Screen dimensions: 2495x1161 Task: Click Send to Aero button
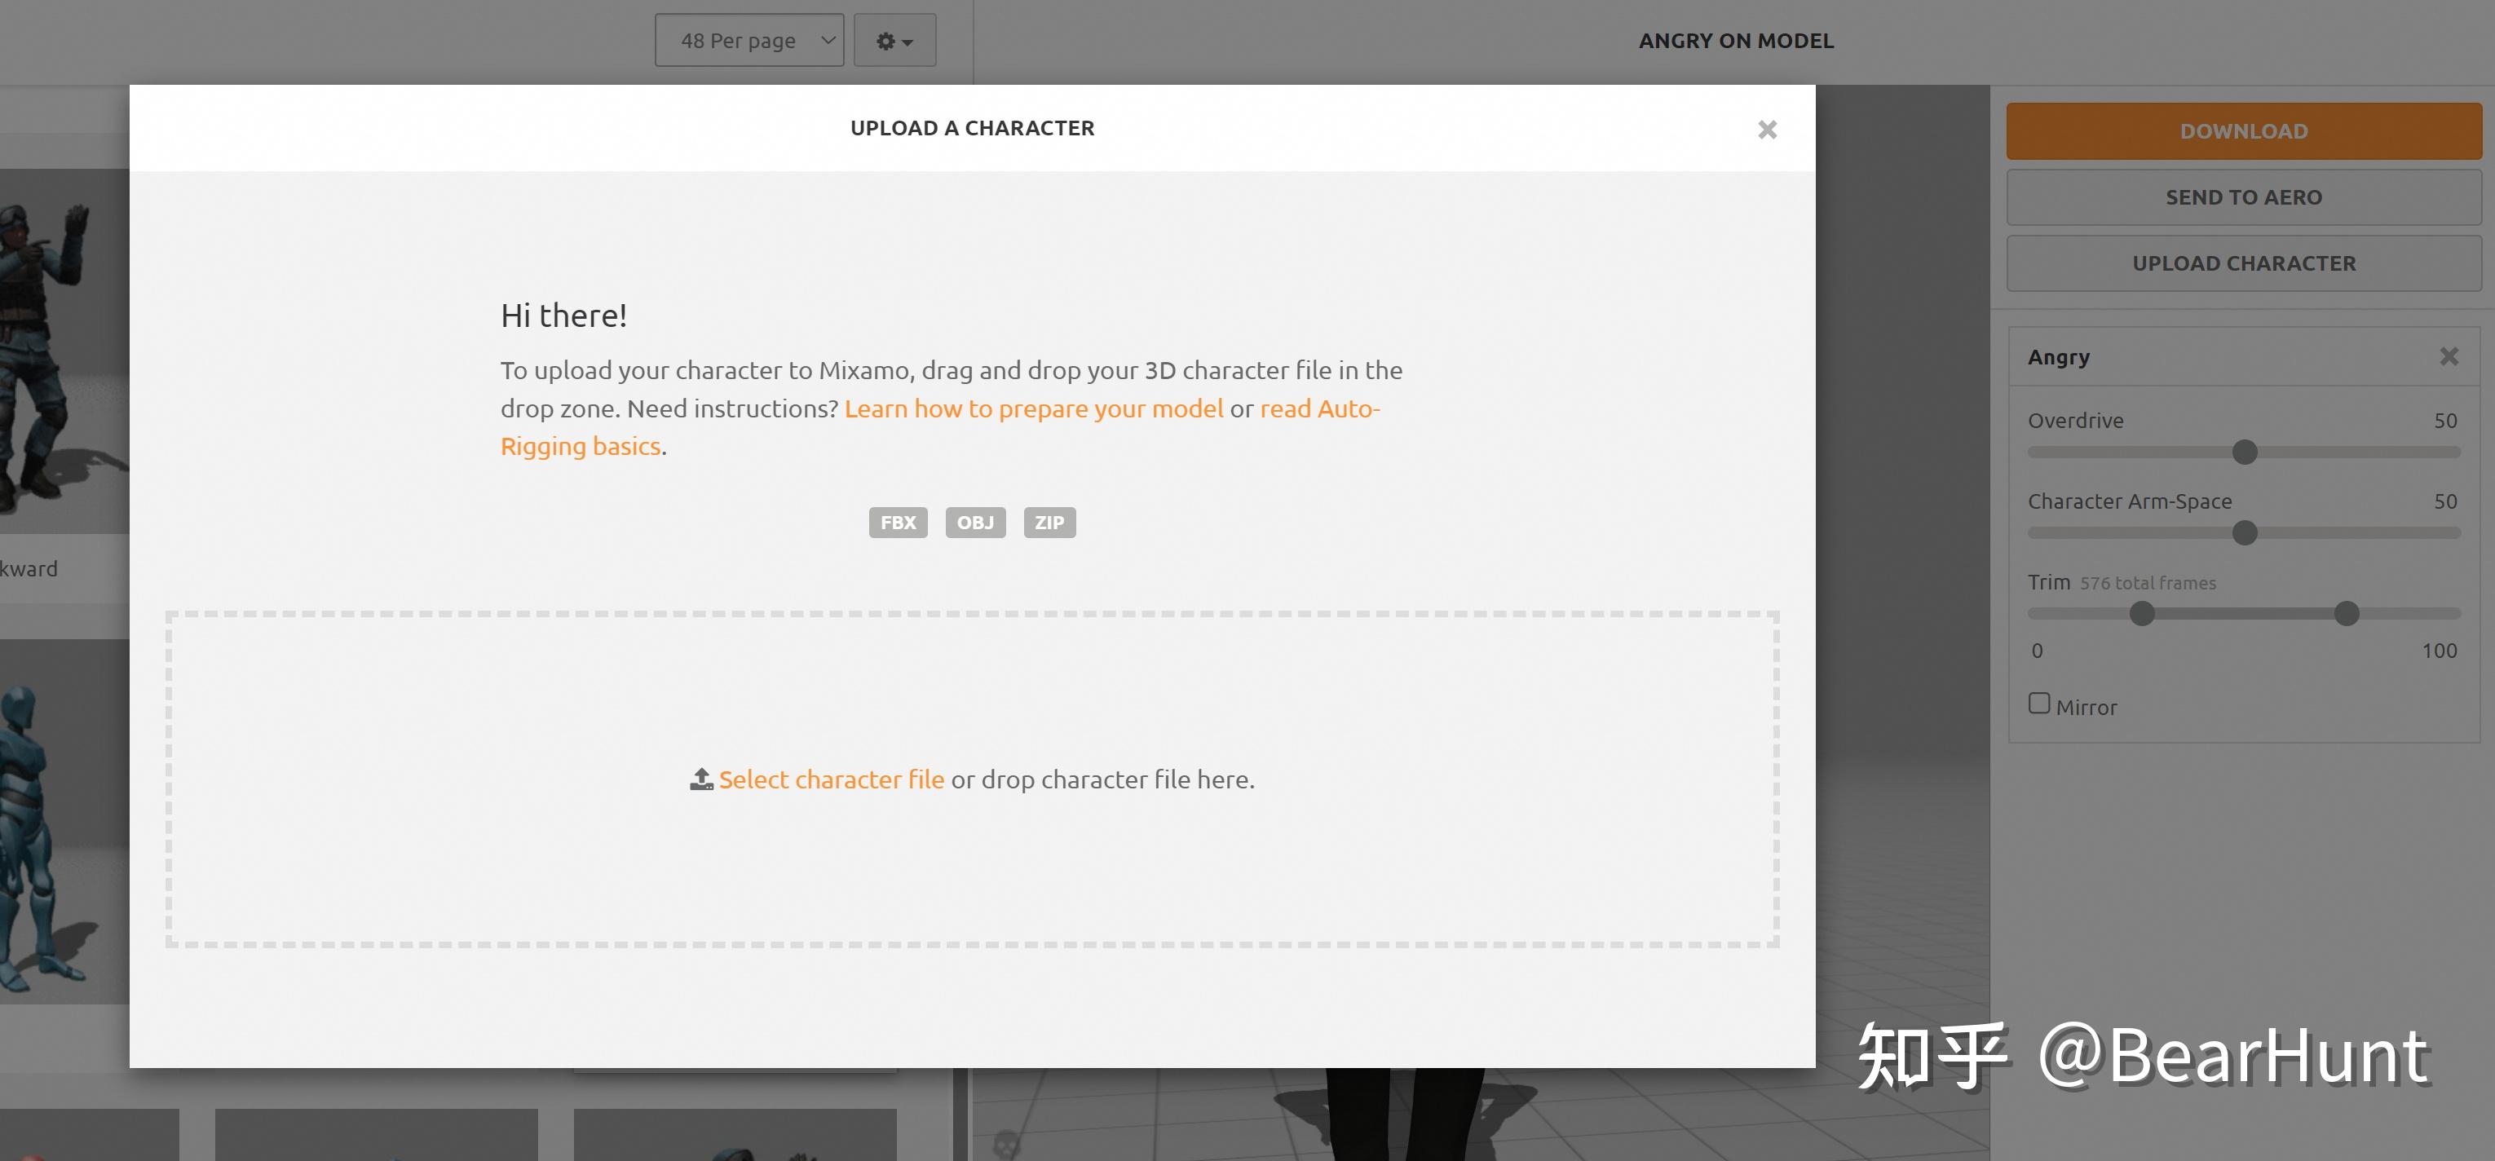coord(2243,197)
